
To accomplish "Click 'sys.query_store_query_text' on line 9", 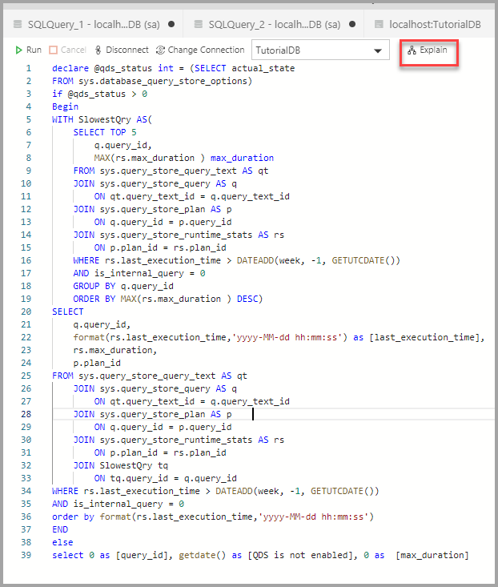I will click(x=168, y=171).
